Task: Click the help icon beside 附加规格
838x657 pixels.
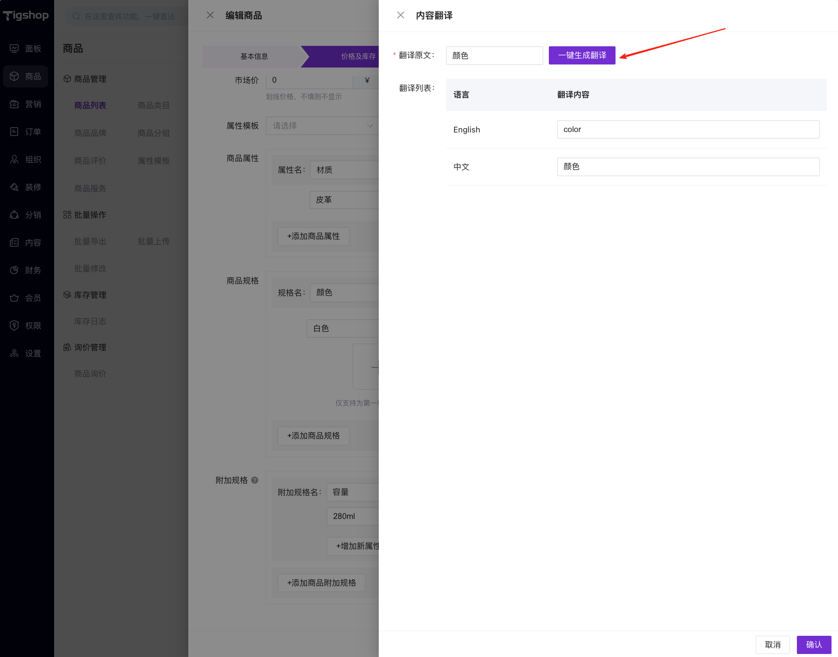Action: [255, 480]
